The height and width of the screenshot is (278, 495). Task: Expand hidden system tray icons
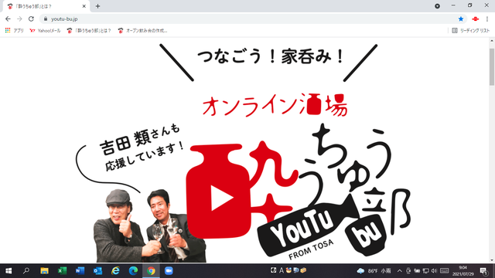click(x=400, y=271)
